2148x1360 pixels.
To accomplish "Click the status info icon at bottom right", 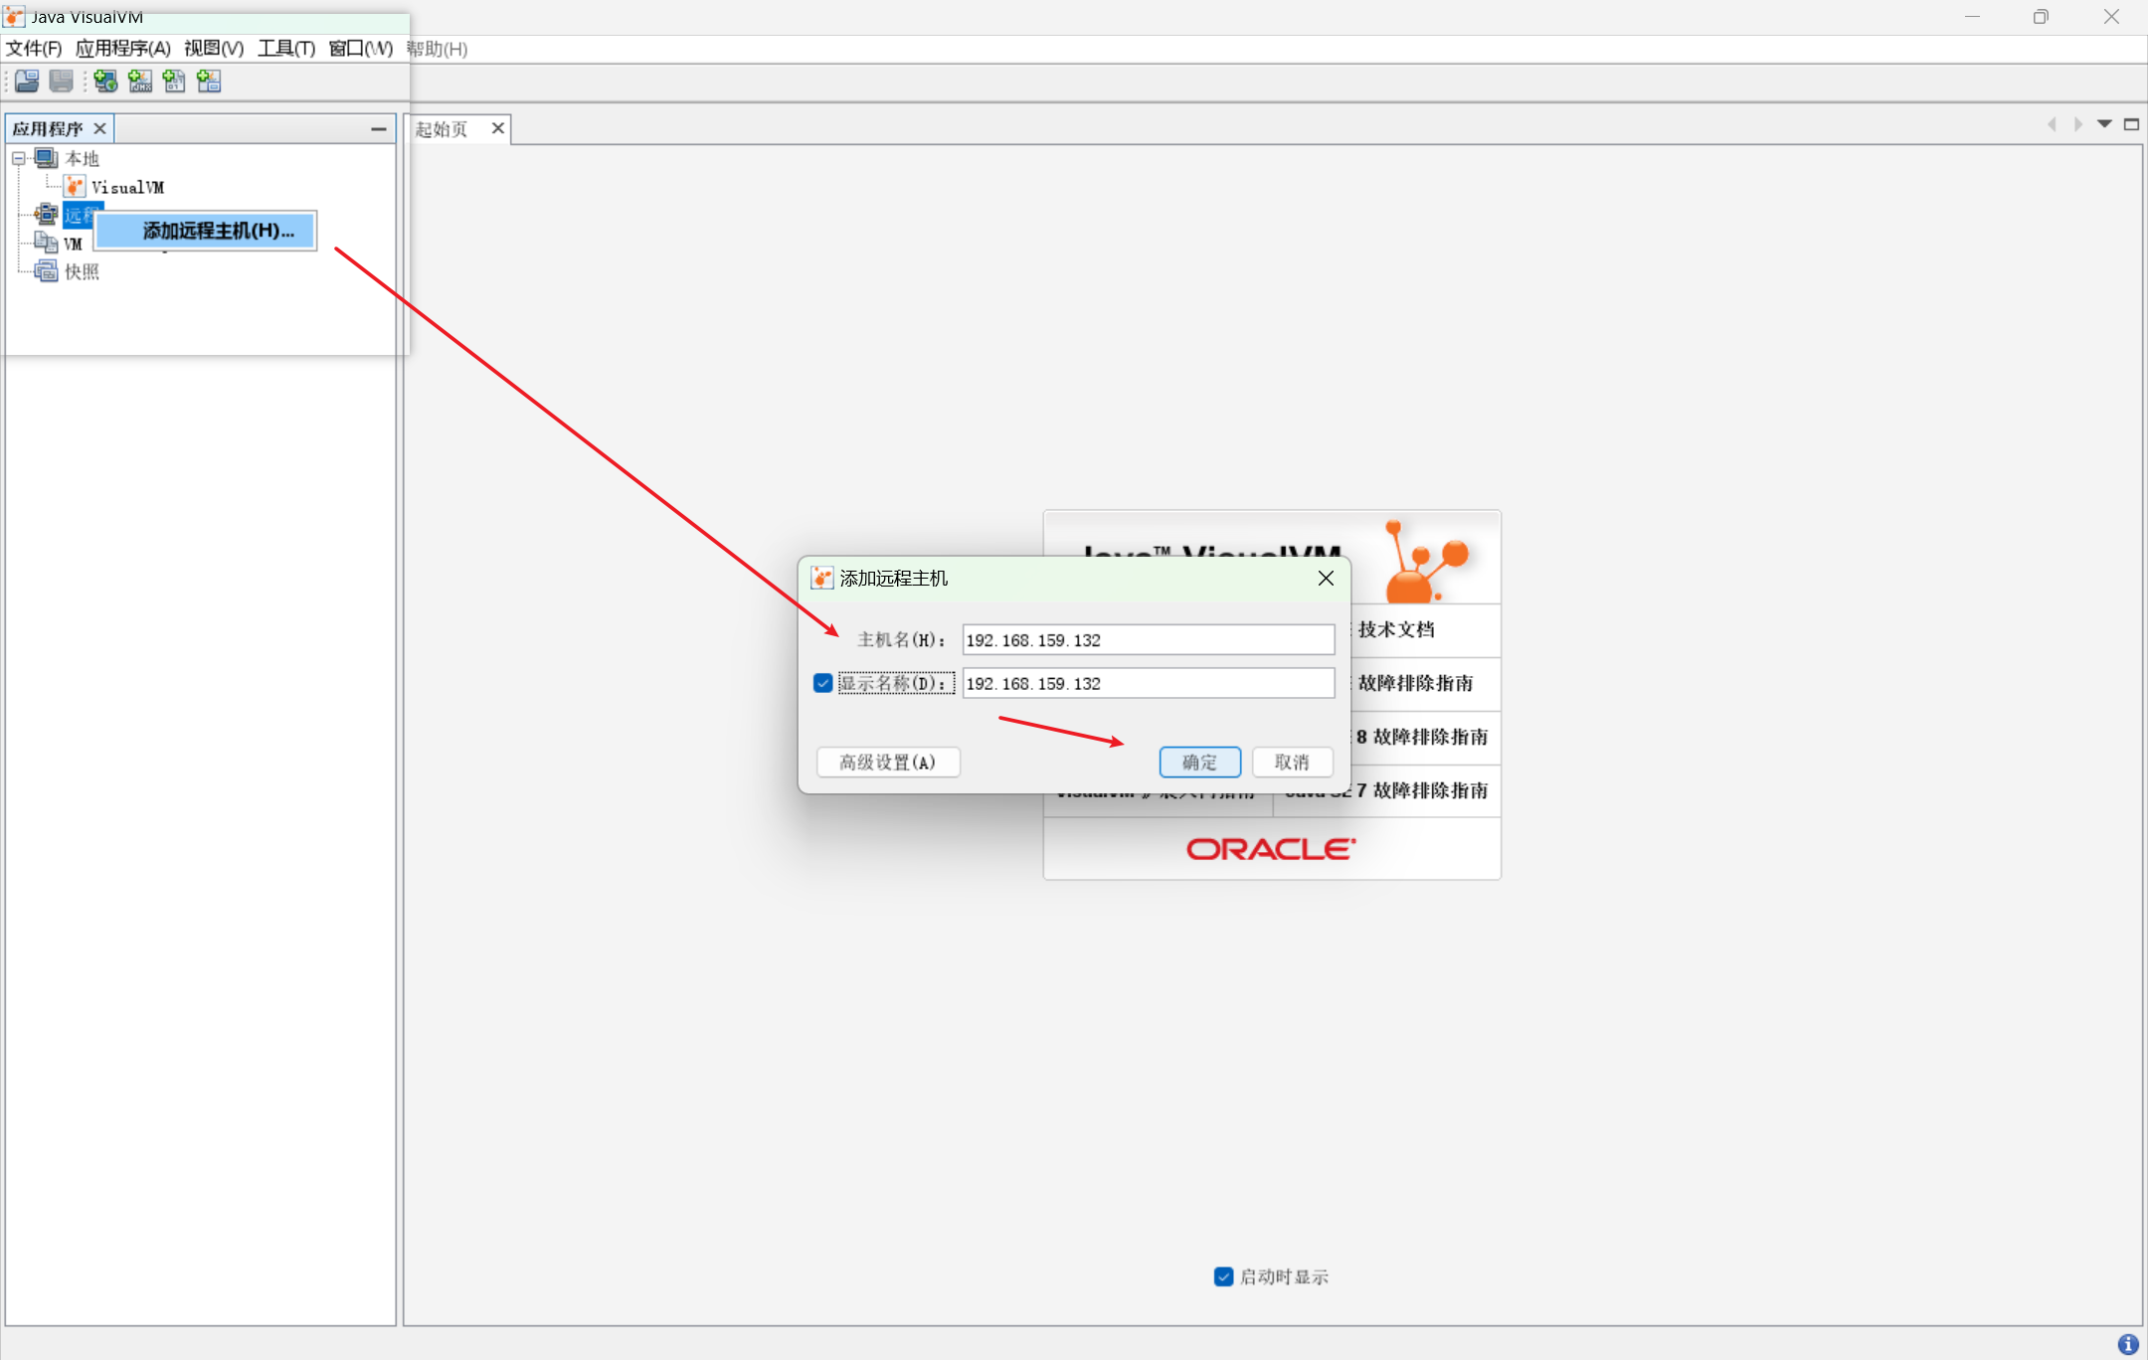I will click(2127, 1344).
